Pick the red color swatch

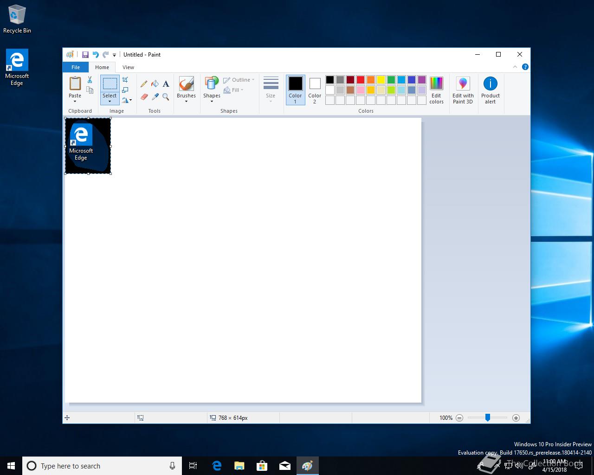click(x=361, y=80)
